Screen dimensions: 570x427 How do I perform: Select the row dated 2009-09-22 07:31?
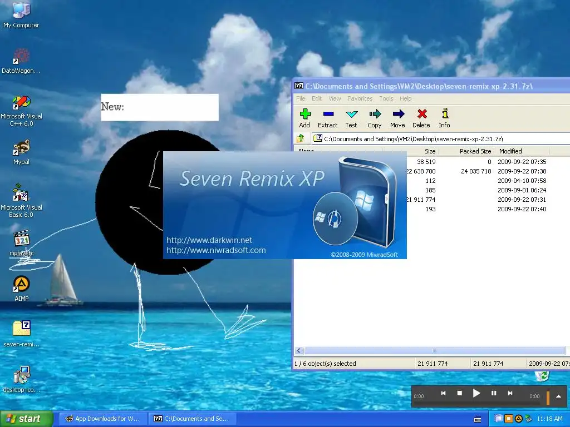coord(522,200)
